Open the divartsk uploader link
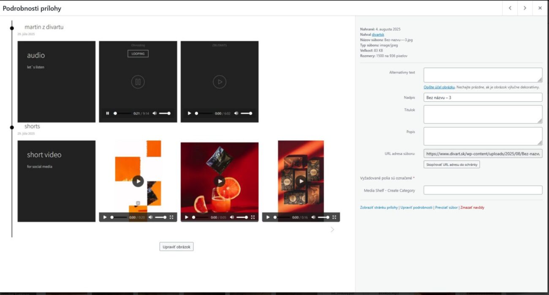Viewport: 549px width, 295px height. (x=378, y=34)
